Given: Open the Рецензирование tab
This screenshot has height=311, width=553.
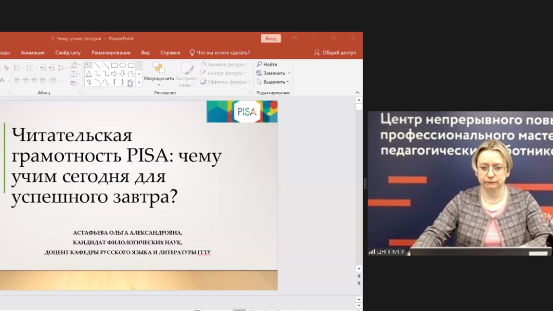Looking at the screenshot, I should click(x=111, y=52).
